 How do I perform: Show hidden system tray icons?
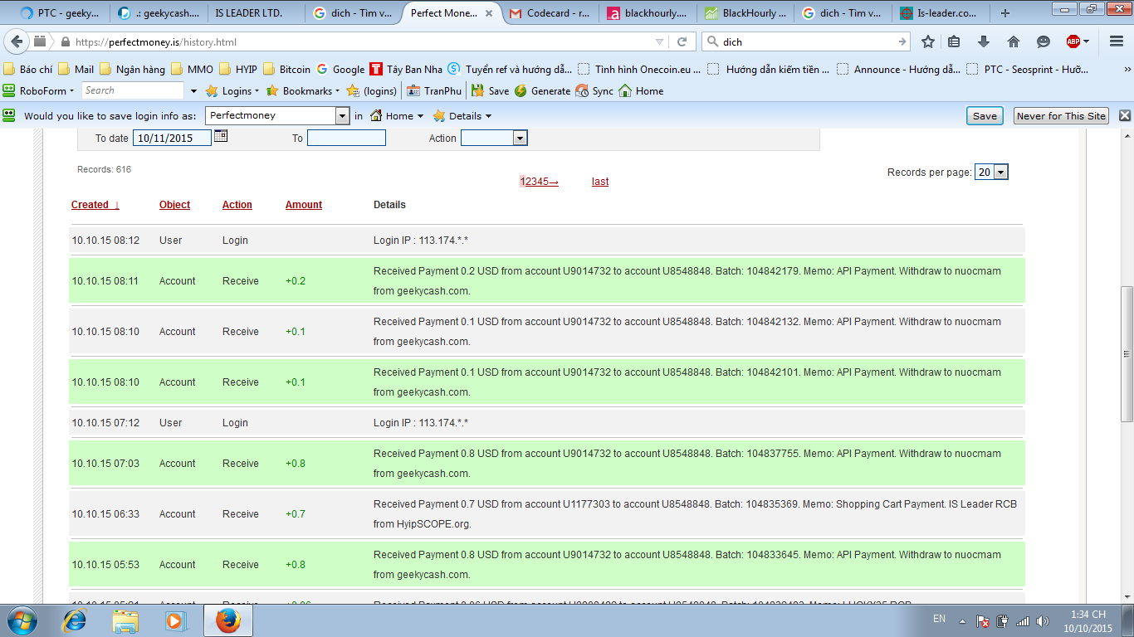962,620
